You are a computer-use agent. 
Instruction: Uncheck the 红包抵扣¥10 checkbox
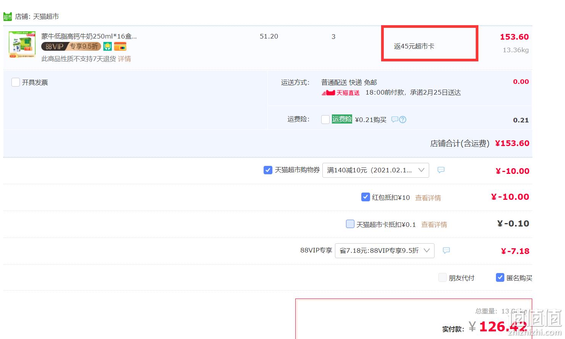pos(365,197)
